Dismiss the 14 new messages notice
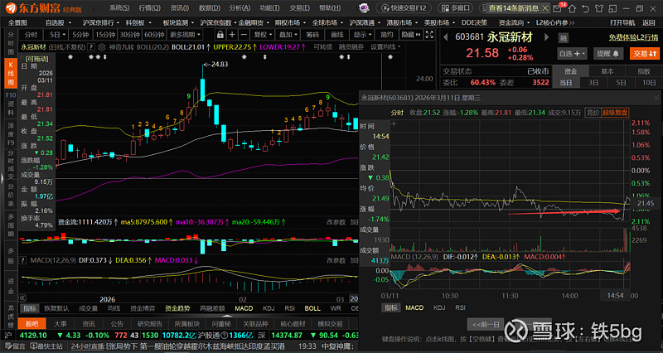 [545, 8]
